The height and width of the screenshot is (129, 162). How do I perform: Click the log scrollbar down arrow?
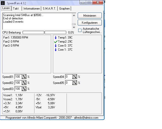(74, 27)
